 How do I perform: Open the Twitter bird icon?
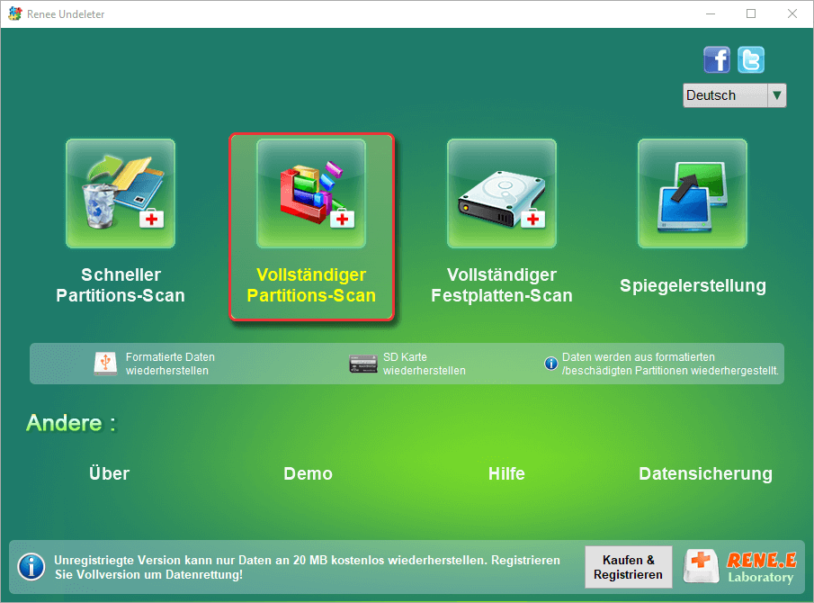(x=751, y=59)
